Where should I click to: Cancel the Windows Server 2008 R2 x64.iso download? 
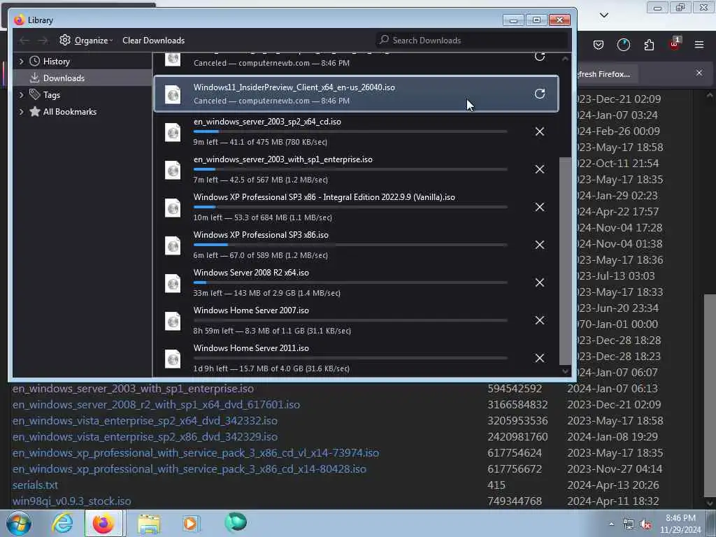(x=540, y=282)
